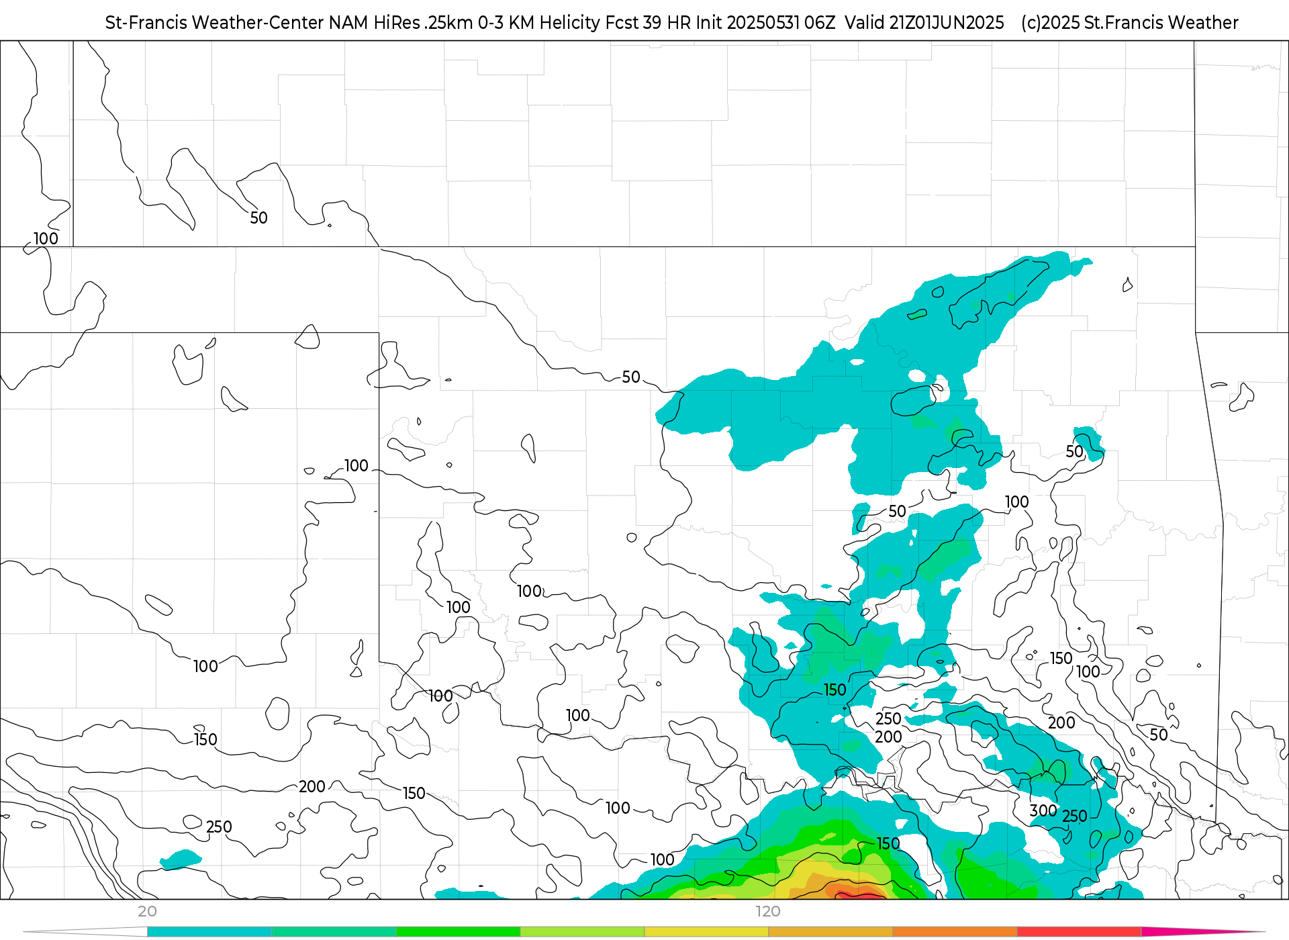Viewport: 1289px width, 940px height.
Task: Select the magenta arrow end of legend
Action: point(1203,932)
